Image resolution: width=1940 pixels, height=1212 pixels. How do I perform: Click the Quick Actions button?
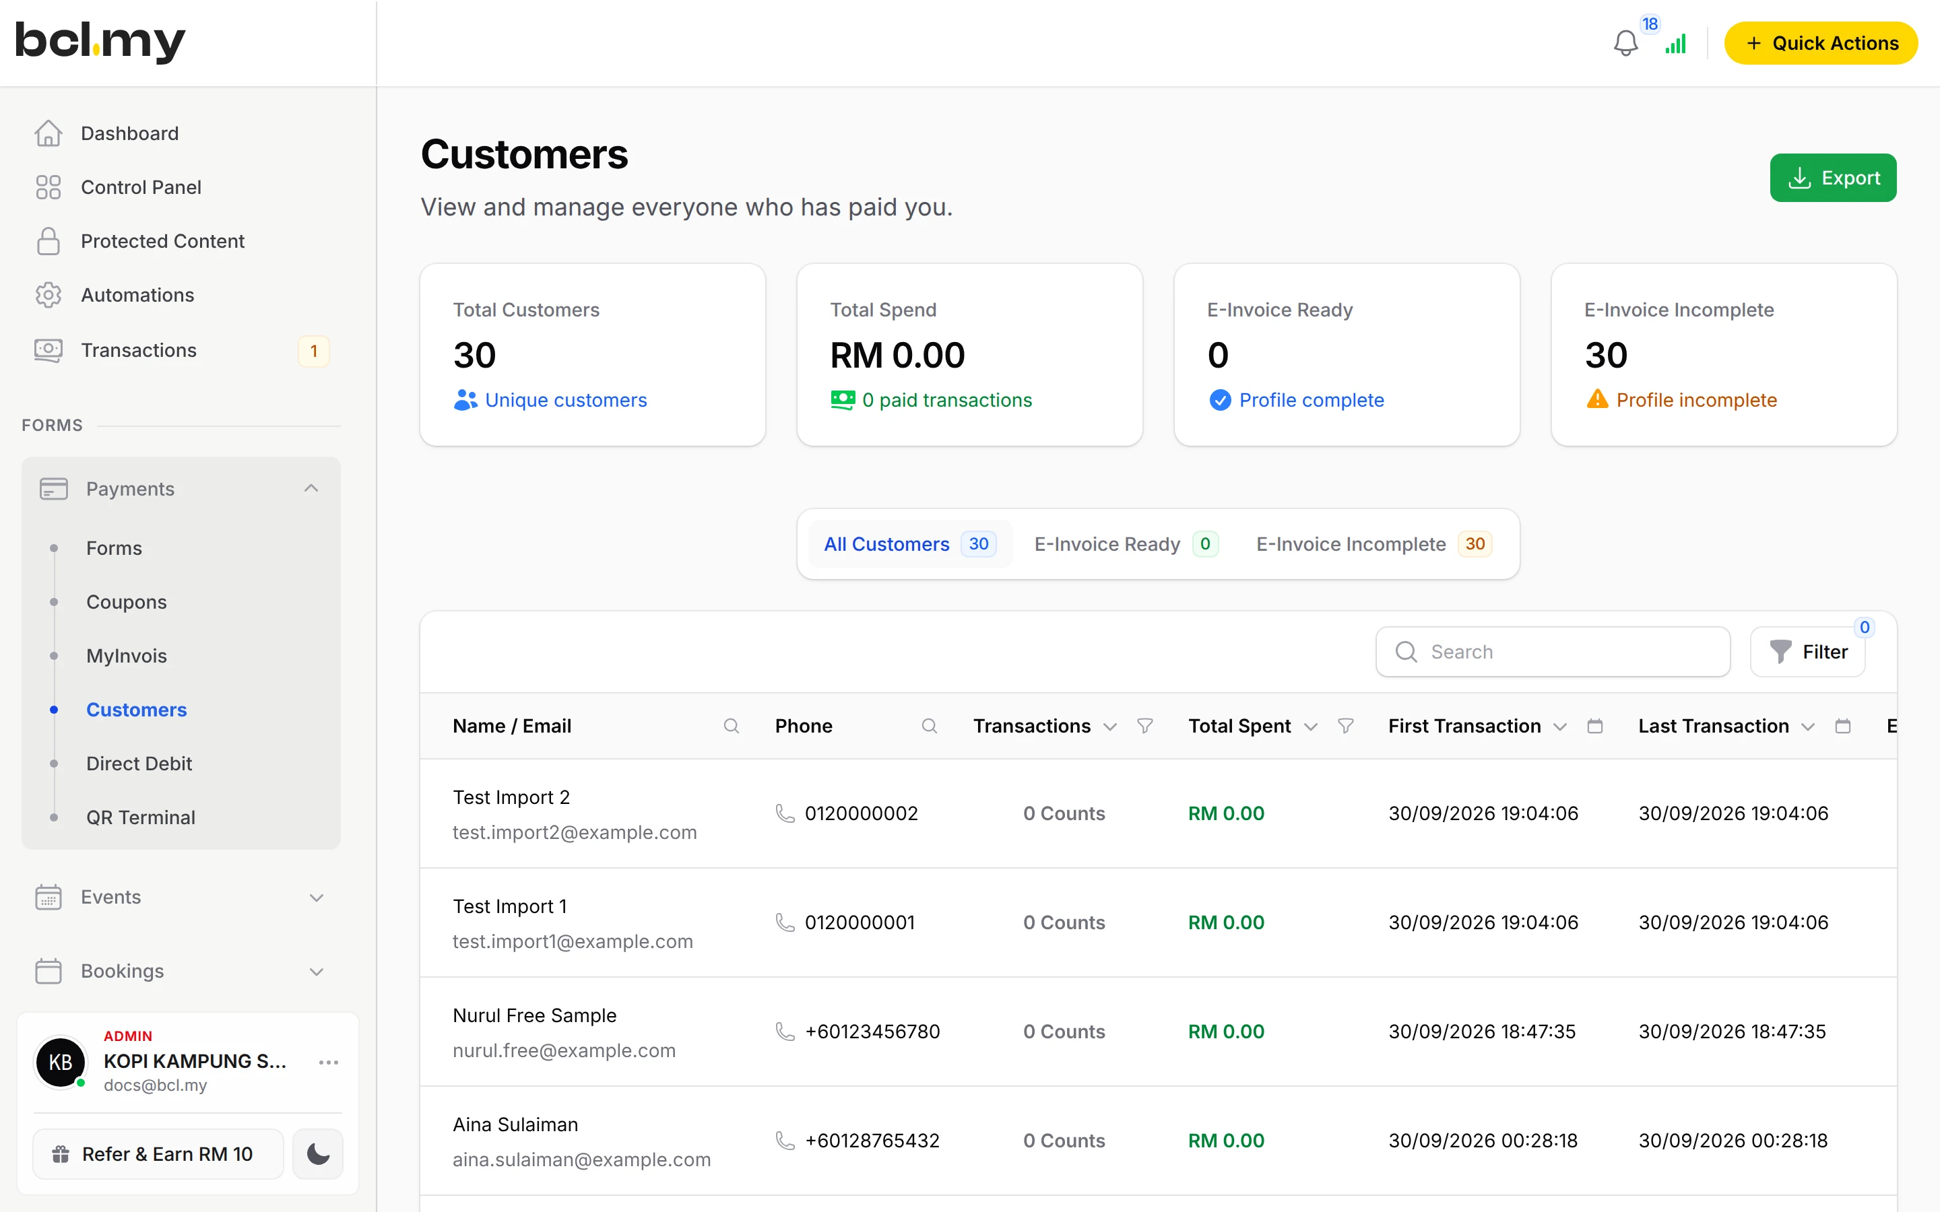[x=1821, y=43]
